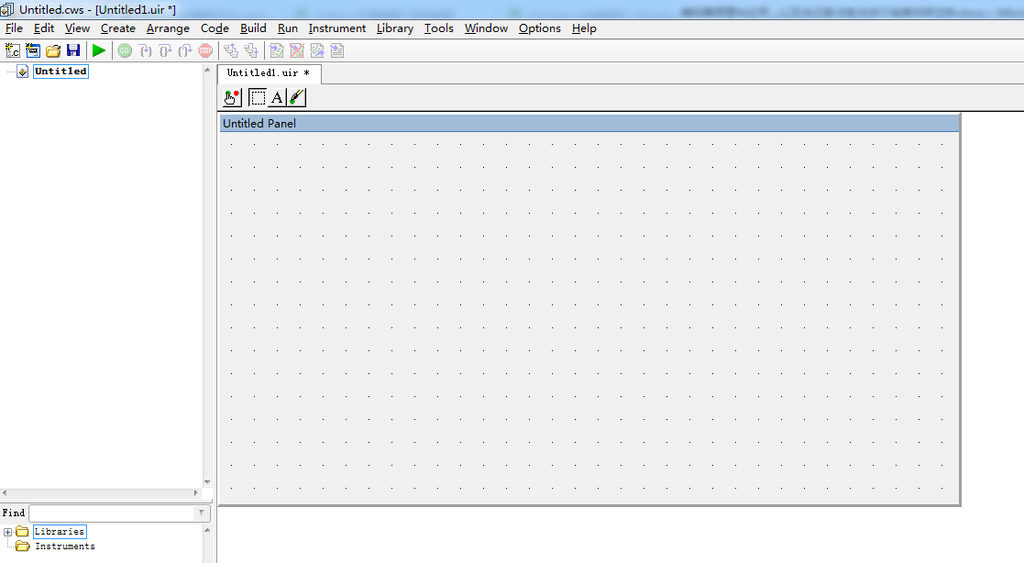Click the green GO continue execution icon
The image size is (1024, 563).
pyautogui.click(x=124, y=50)
